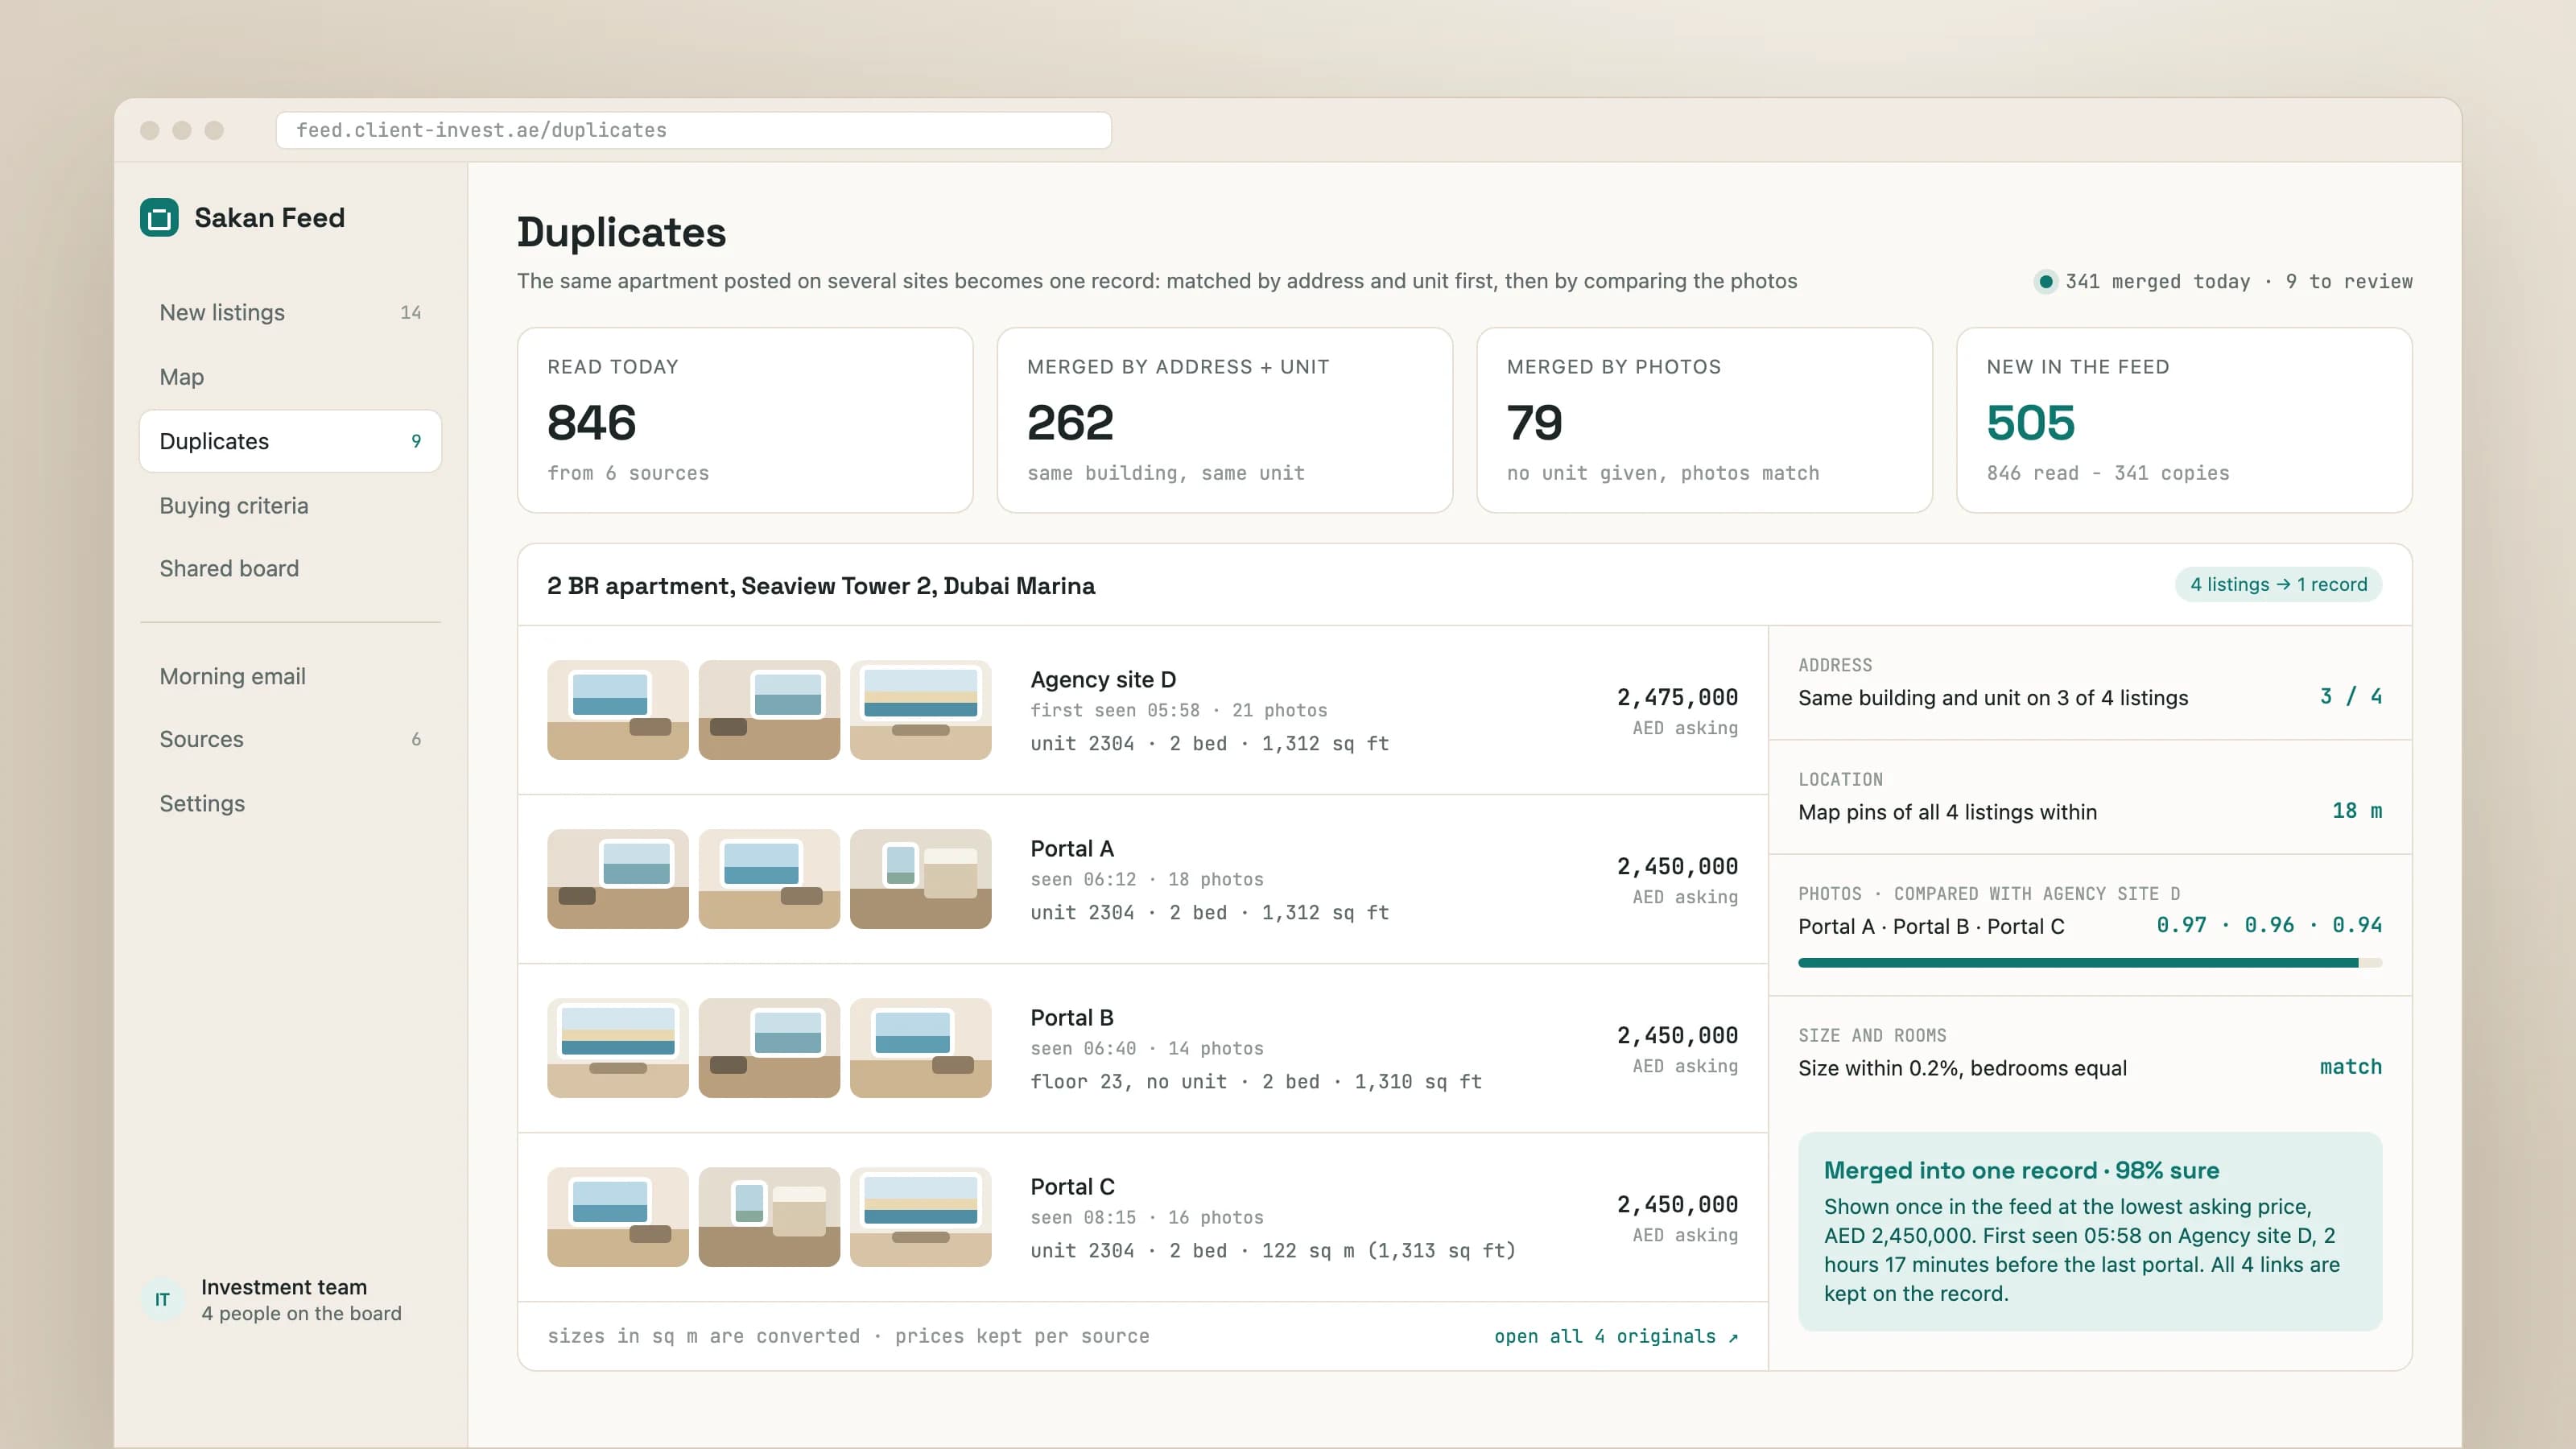Viewport: 2576px width, 1449px height.
Task: Open the Sources page
Action: click(290, 739)
